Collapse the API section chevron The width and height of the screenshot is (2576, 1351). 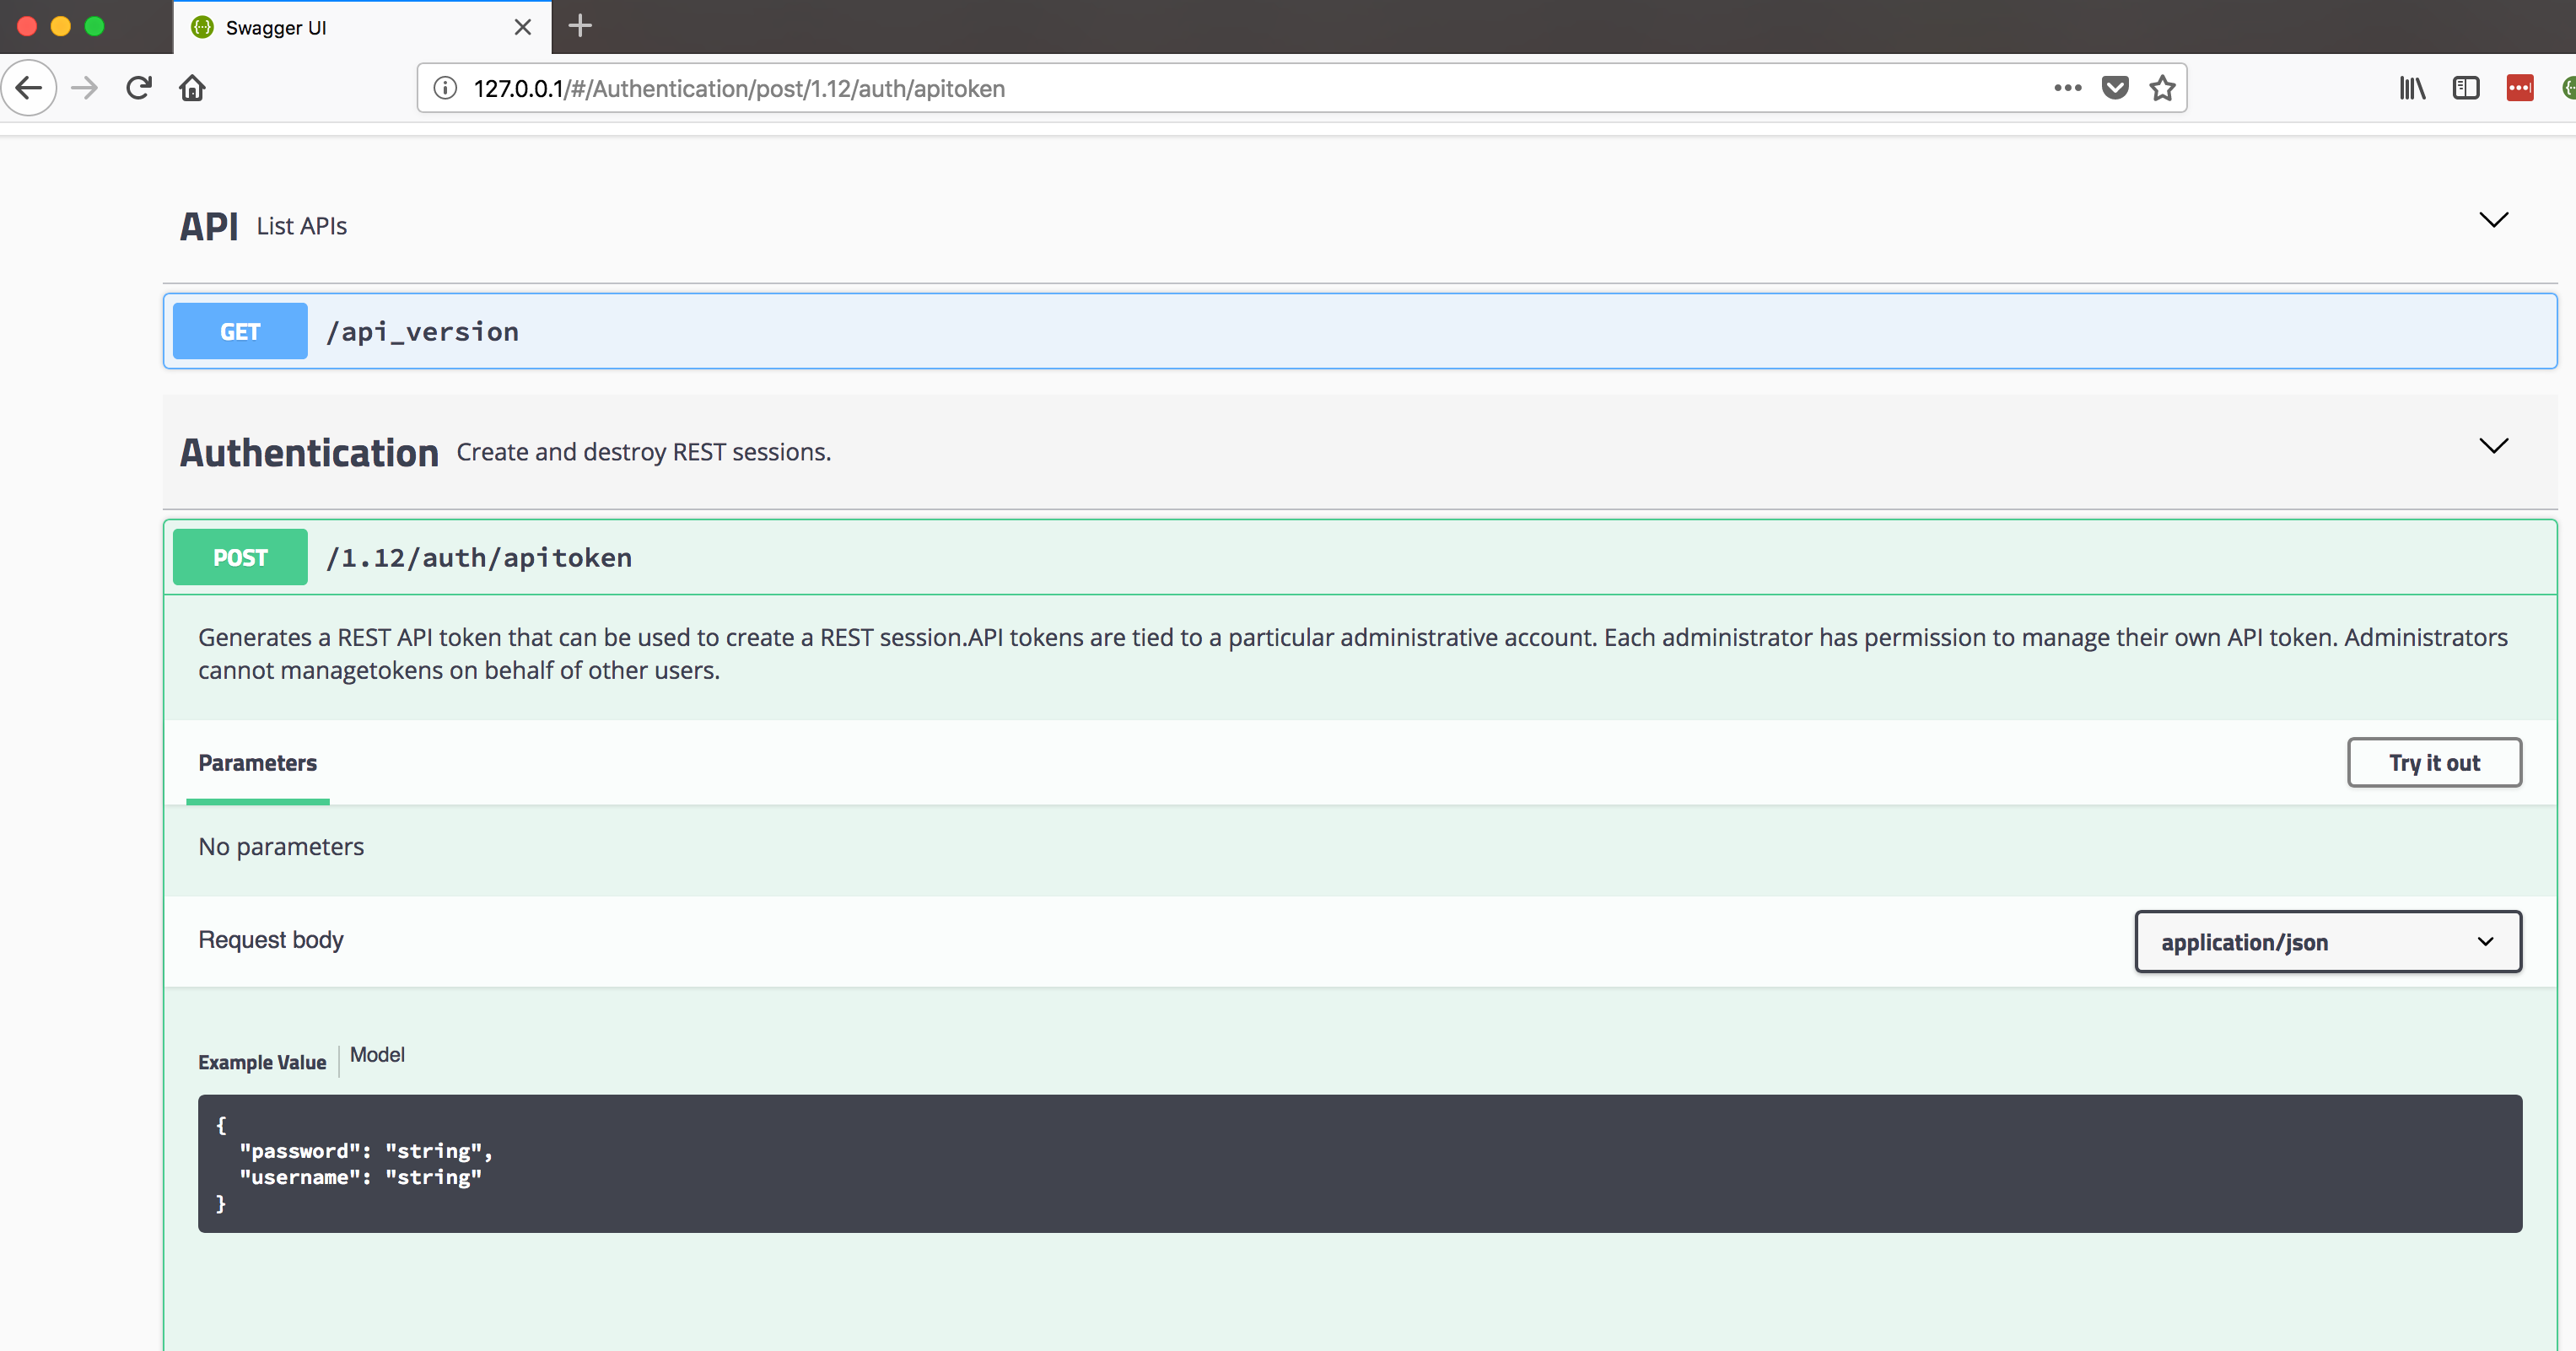[x=2493, y=220]
